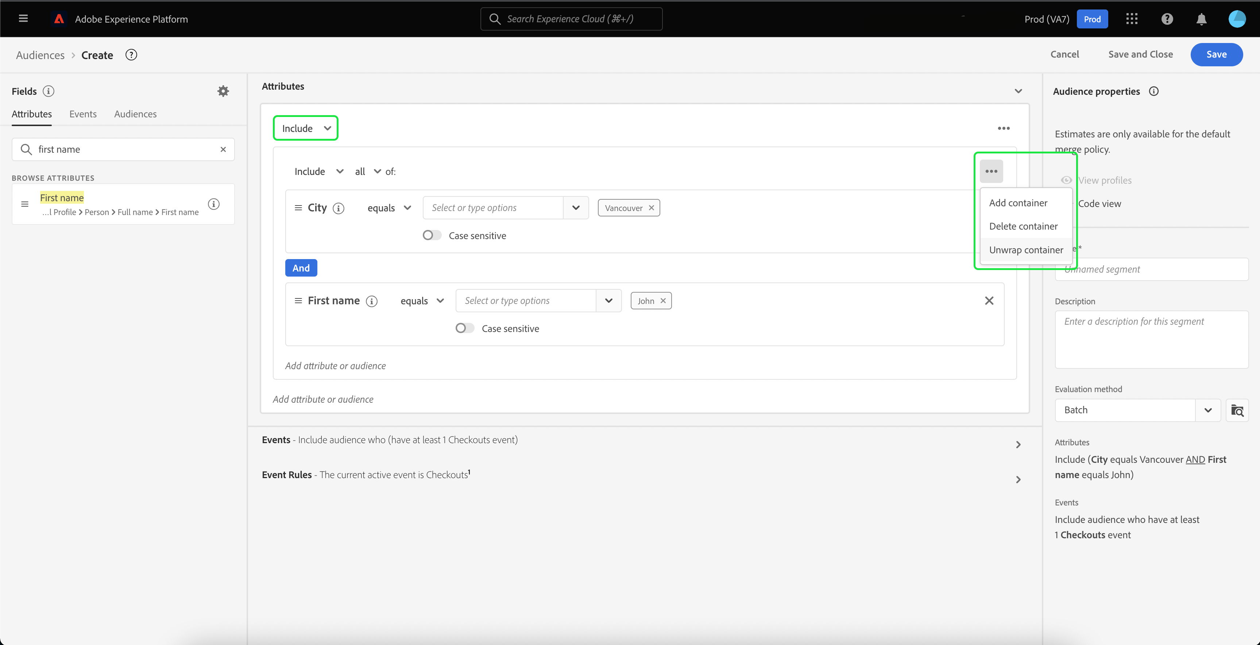Open the Batch evaluation method dropdown
The image size is (1260, 645).
pos(1208,410)
